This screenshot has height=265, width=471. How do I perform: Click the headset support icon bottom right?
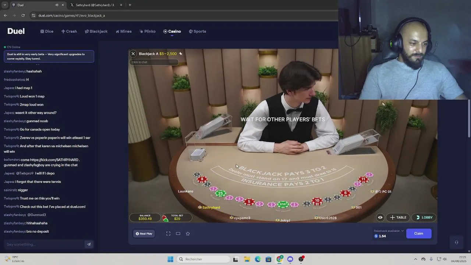point(456,242)
